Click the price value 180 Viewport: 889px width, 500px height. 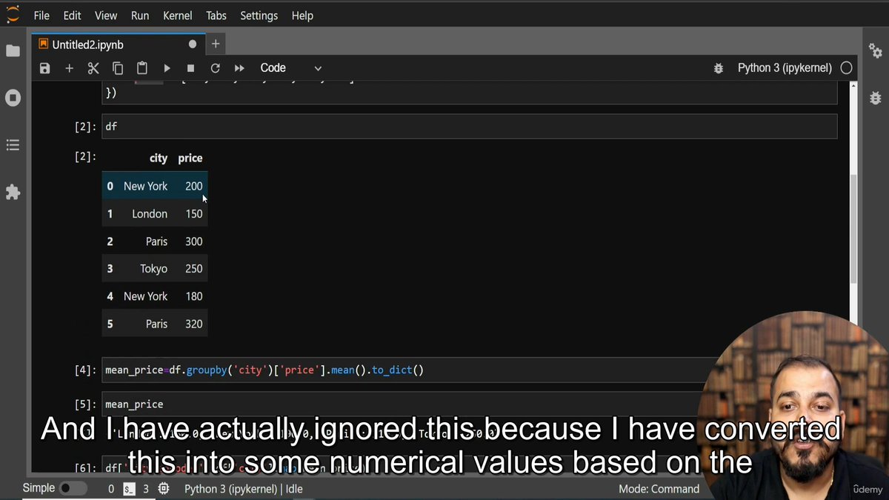point(193,296)
